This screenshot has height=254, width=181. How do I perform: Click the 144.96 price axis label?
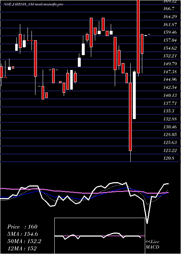(170, 79)
